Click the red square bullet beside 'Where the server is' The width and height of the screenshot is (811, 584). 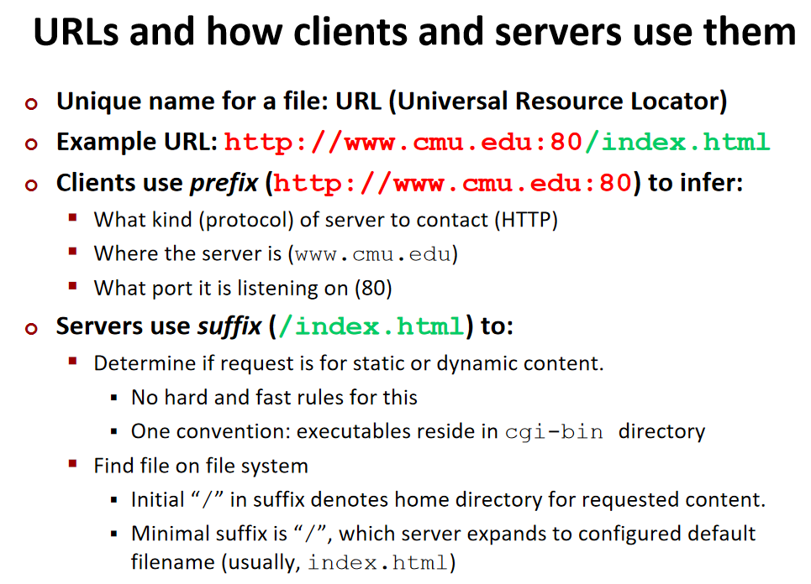(x=74, y=252)
